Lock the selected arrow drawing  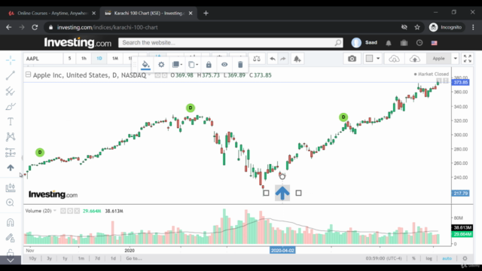[209, 65]
